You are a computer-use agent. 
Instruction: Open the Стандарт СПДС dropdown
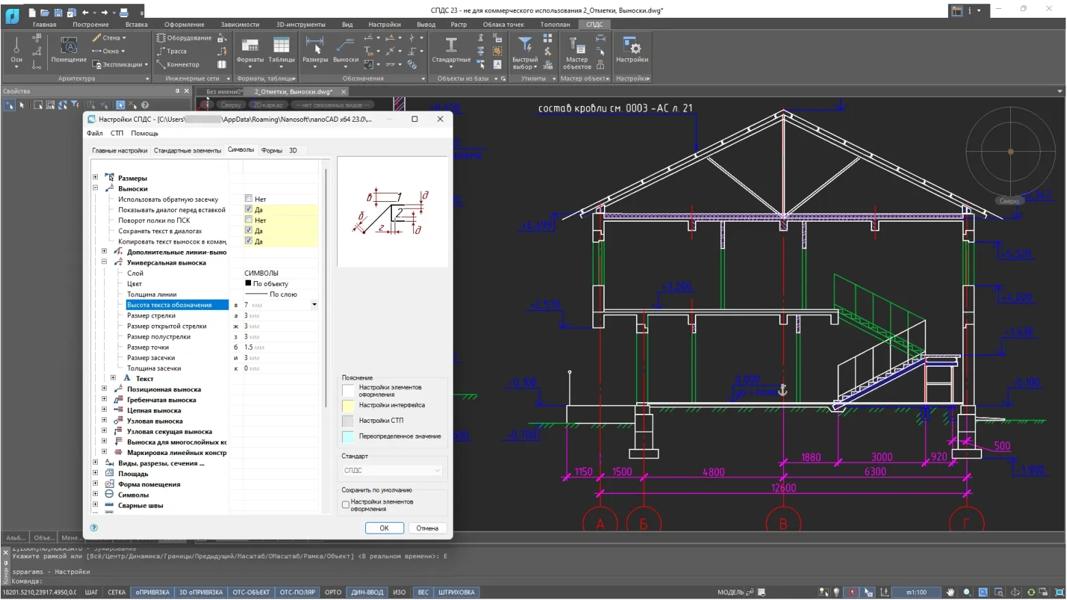tap(392, 471)
